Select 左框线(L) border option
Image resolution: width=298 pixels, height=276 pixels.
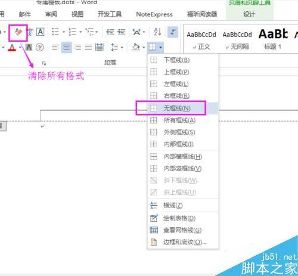[183, 84]
